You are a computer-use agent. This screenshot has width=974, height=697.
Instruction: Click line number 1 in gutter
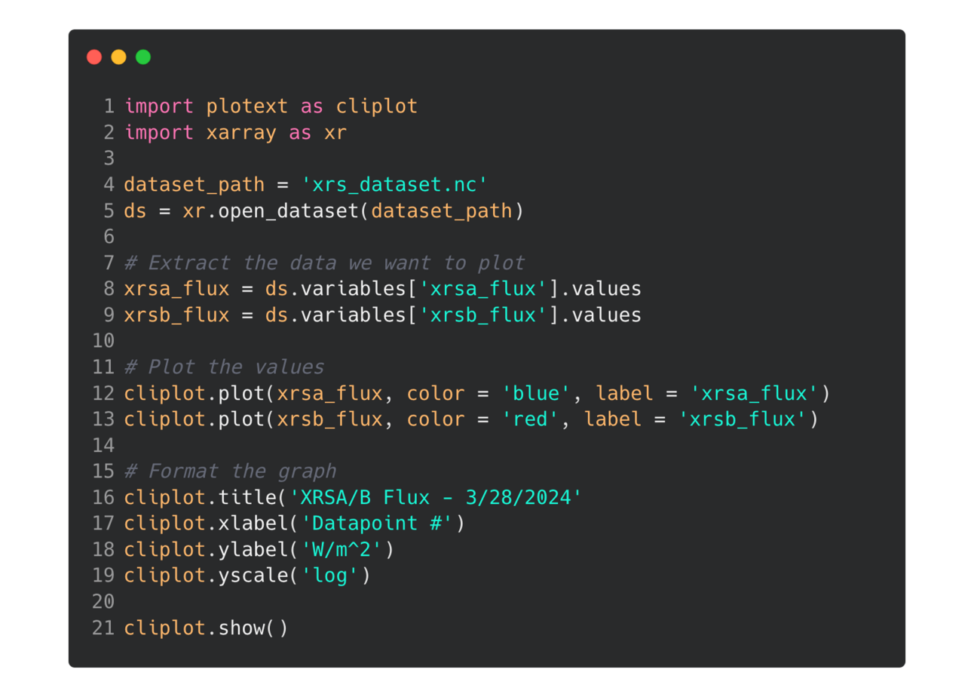click(x=109, y=106)
